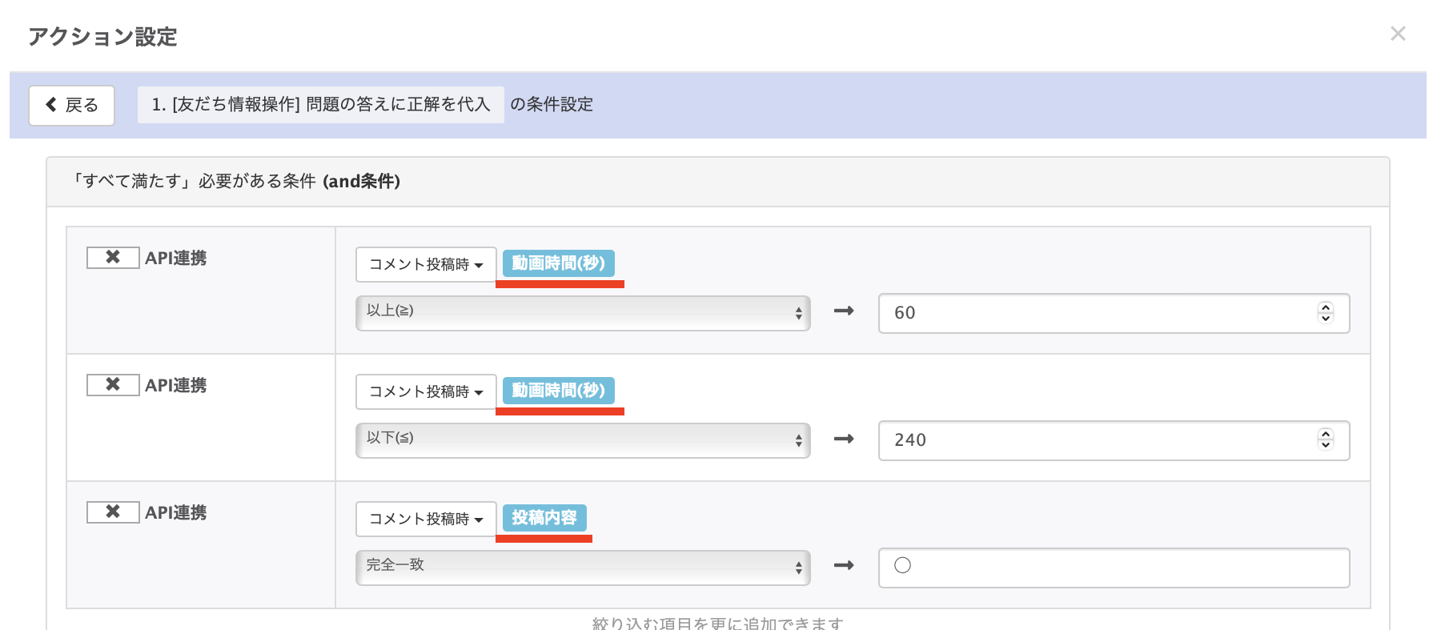Open コメント投稿時 dropdown in the 60 row
The height and width of the screenshot is (630, 1433).
tap(426, 264)
